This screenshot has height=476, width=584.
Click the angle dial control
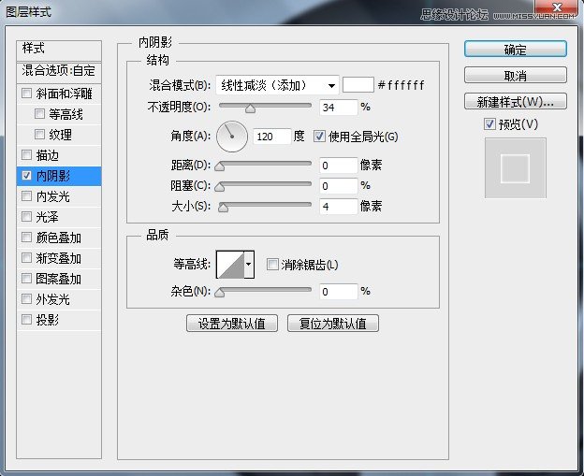(x=232, y=137)
